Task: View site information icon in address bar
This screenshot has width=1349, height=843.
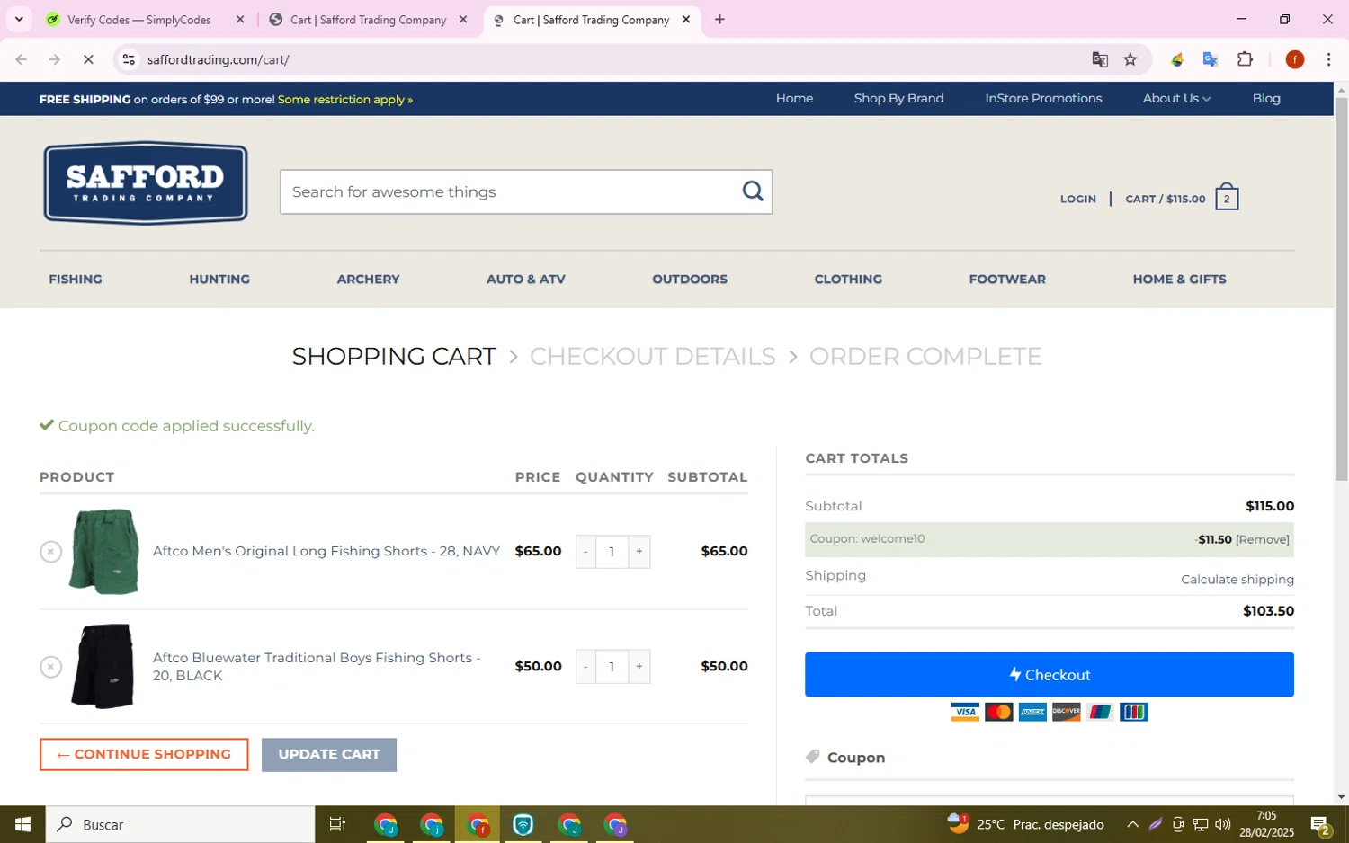Action: 129,59
